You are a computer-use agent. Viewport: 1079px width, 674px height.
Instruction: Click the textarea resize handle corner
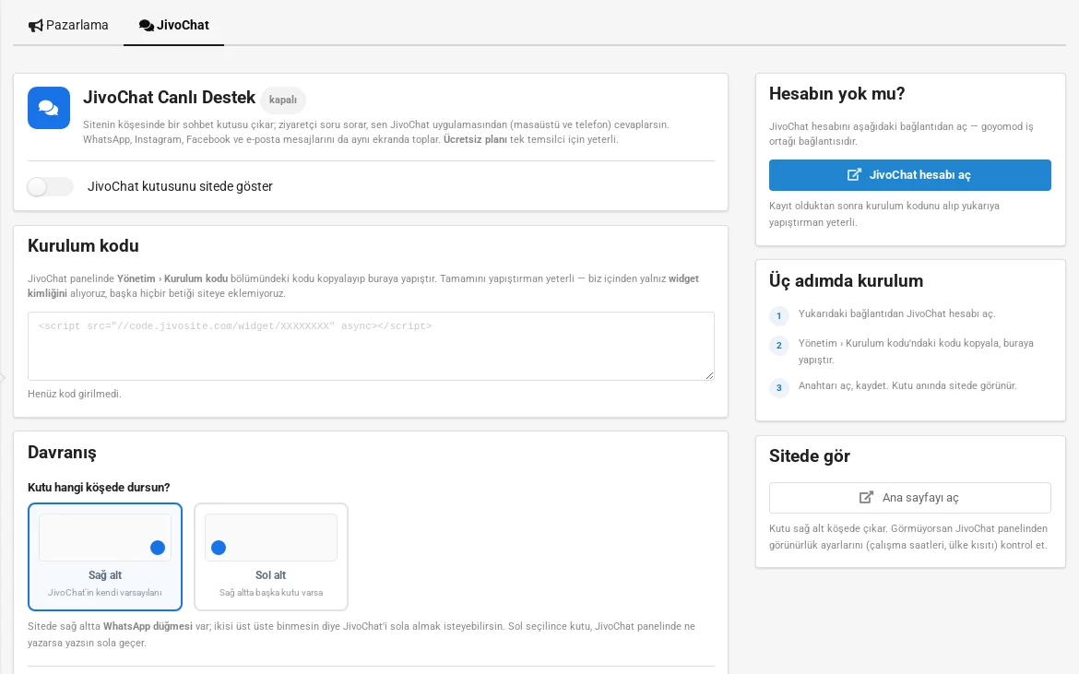[709, 375]
